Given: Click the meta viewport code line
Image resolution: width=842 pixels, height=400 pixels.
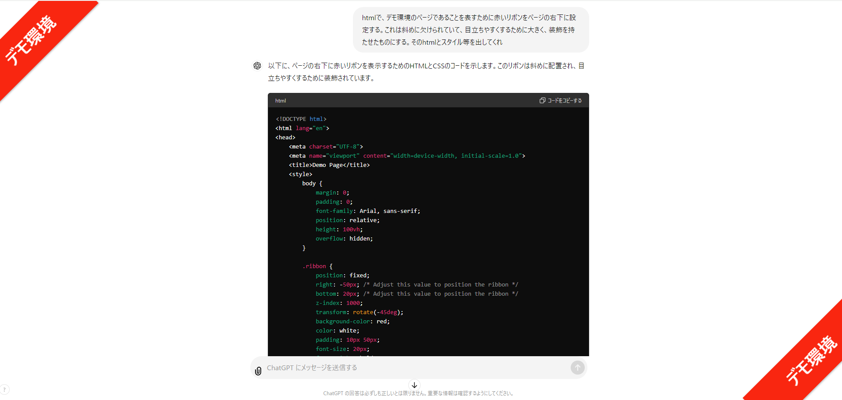Looking at the screenshot, I should coord(407,156).
